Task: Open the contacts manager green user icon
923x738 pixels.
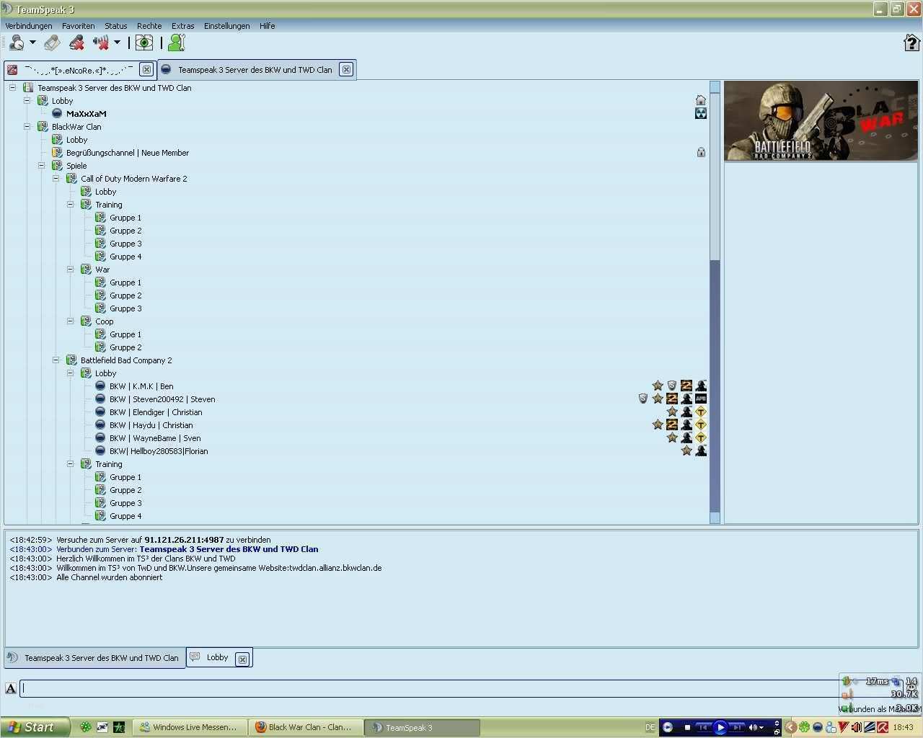Action: click(x=177, y=43)
